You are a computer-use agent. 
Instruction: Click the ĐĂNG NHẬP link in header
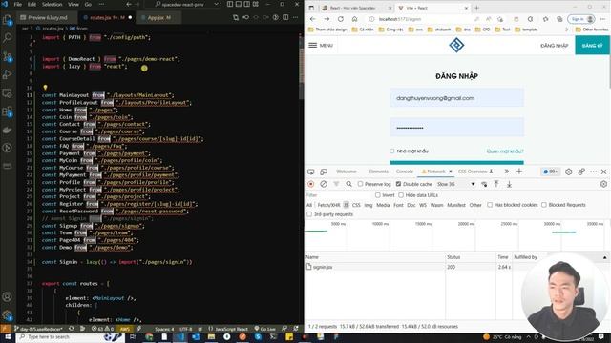554,46
